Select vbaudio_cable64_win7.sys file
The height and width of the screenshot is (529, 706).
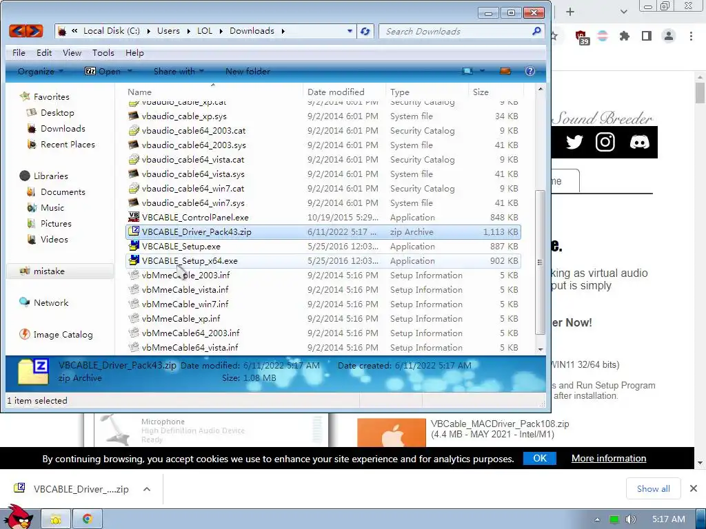point(193,203)
